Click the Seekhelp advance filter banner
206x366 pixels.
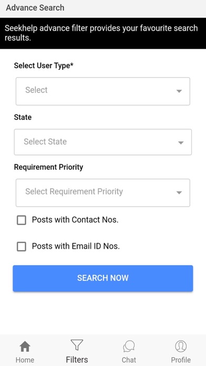pos(103,33)
